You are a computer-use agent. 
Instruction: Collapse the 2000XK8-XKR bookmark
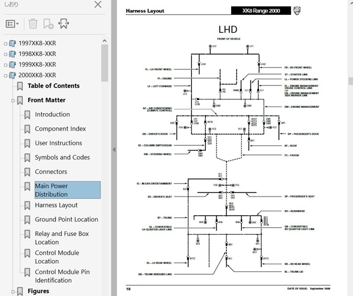(6, 75)
